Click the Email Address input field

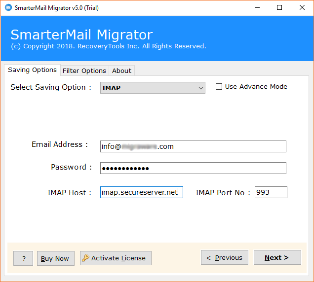tap(193, 146)
